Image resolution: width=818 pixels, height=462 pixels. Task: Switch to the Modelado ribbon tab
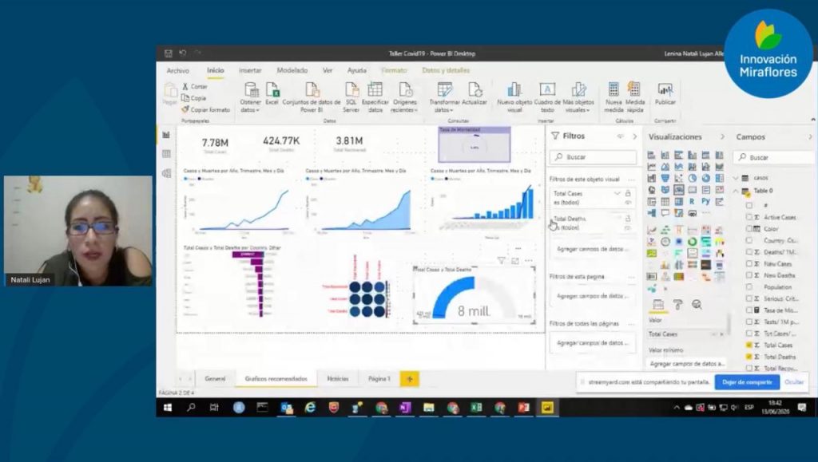(292, 70)
